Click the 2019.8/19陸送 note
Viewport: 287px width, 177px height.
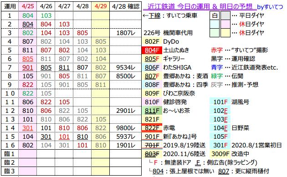[x=184, y=145]
